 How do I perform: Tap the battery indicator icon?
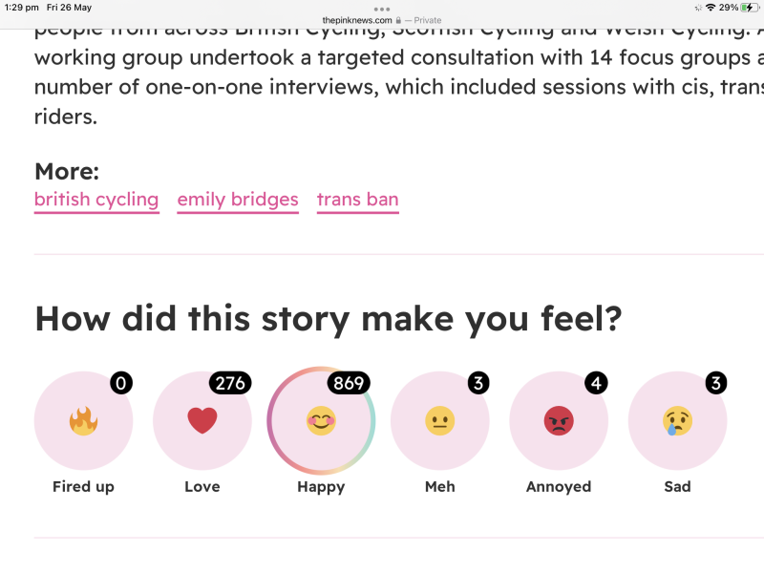(748, 8)
